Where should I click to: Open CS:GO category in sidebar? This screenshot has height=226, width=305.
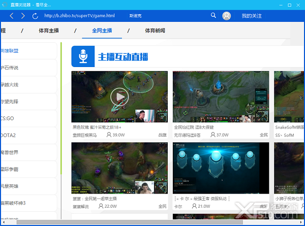[29, 118]
